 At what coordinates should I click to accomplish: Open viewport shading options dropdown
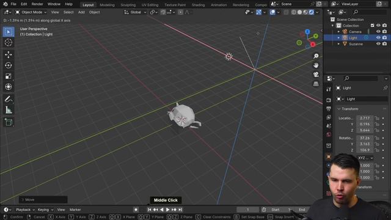pos(317,12)
